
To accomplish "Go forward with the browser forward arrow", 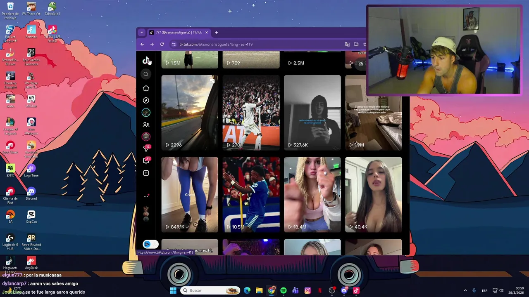I will (152, 44).
